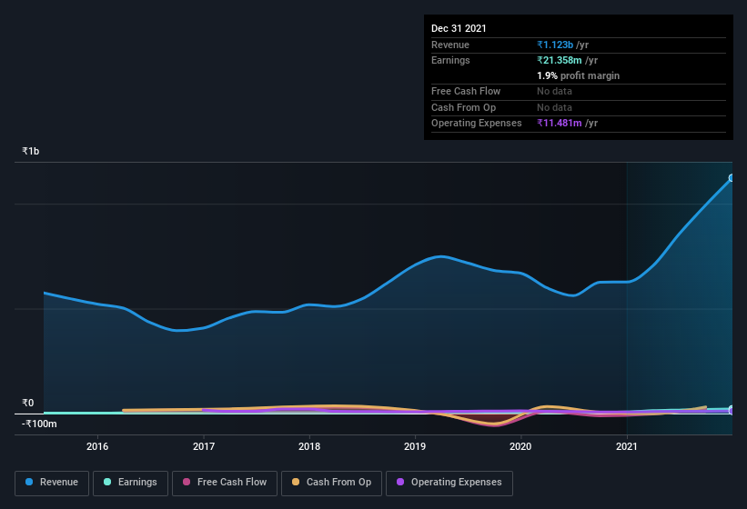The width and height of the screenshot is (747, 509).
Task: Click the Cash From Op row label in tooltip
Action: 463,107
